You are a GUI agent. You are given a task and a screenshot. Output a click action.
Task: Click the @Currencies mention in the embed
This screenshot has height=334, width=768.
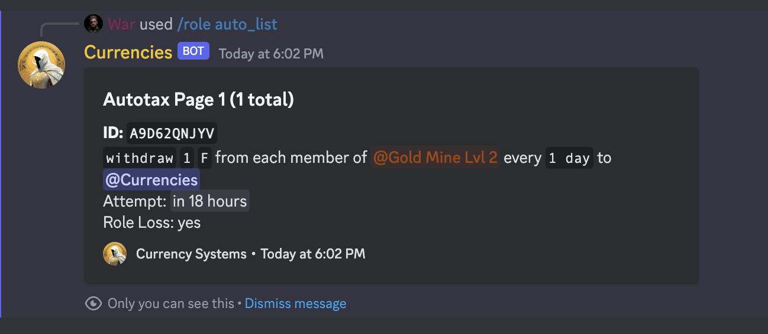(x=151, y=180)
